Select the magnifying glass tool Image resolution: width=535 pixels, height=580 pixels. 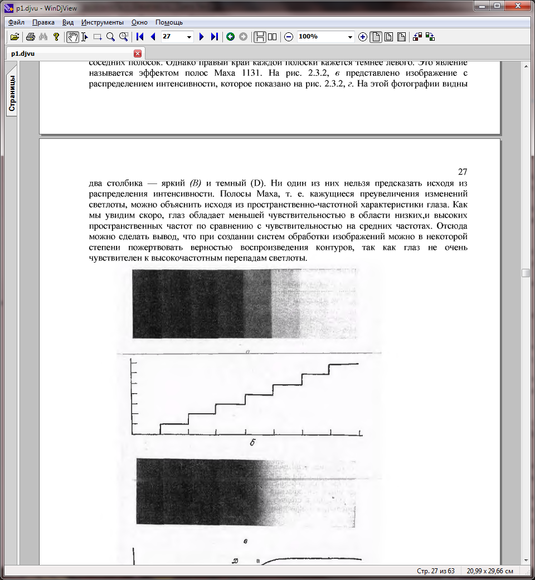click(110, 37)
